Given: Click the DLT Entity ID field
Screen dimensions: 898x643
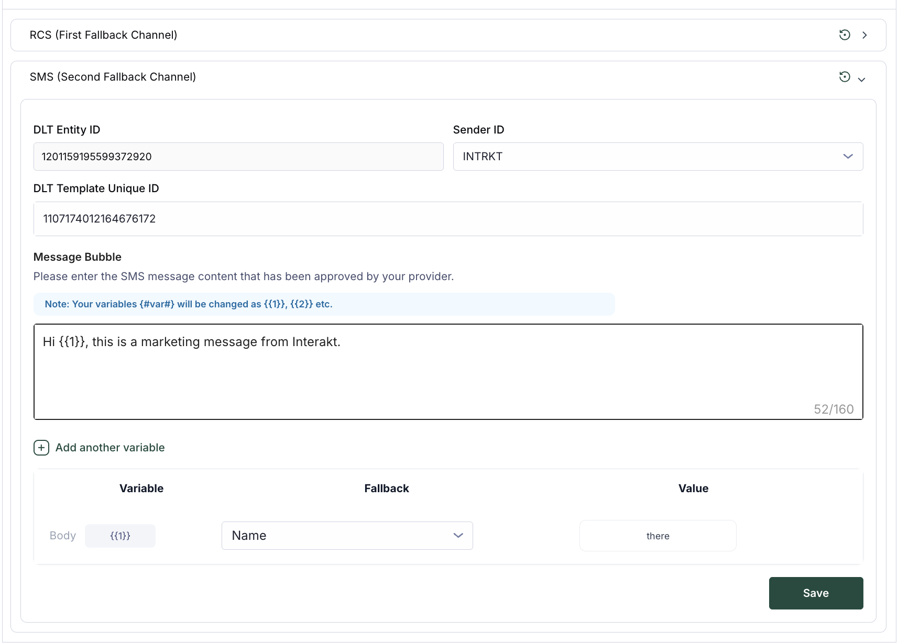Looking at the screenshot, I should point(238,157).
